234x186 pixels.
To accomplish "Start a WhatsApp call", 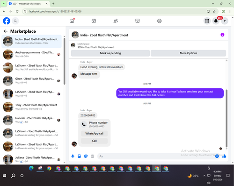I will [x=95, y=134].
